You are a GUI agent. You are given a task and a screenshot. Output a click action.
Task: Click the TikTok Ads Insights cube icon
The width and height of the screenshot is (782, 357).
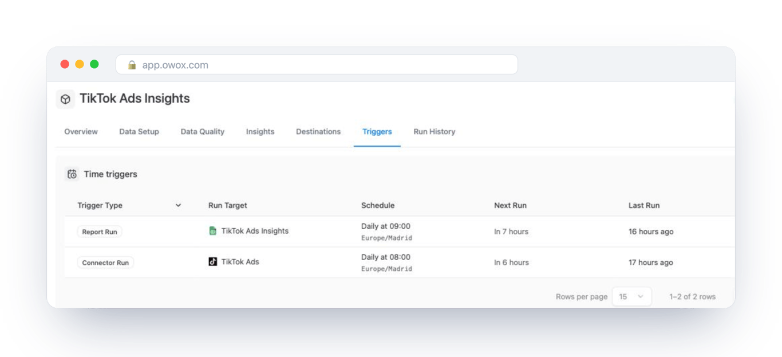(x=65, y=99)
